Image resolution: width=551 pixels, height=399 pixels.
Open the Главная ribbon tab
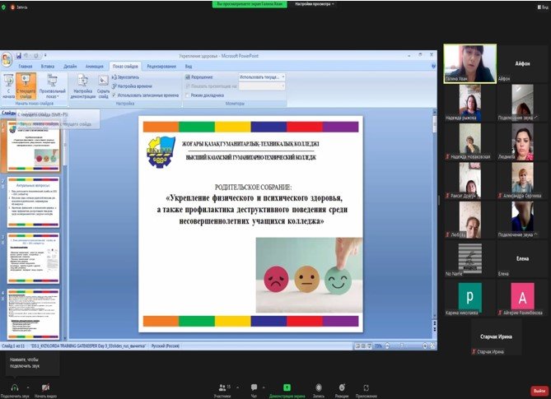coord(26,66)
